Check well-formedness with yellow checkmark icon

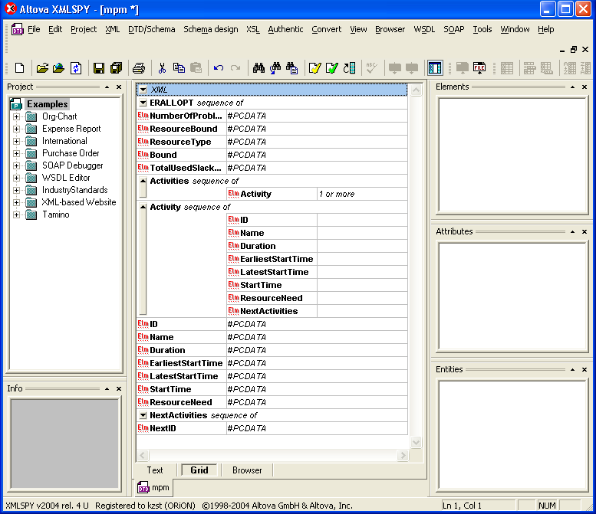314,68
